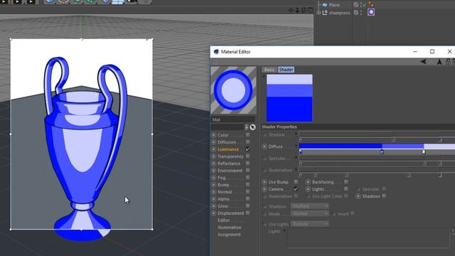This screenshot has width=455, height=256.
Task: Click the viewport rotate camera icon
Action: click(304, 10)
